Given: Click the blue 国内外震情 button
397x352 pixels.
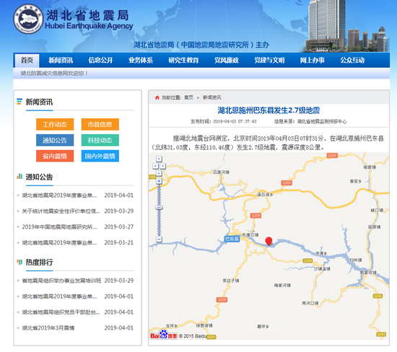Looking at the screenshot, I should pos(100,156).
